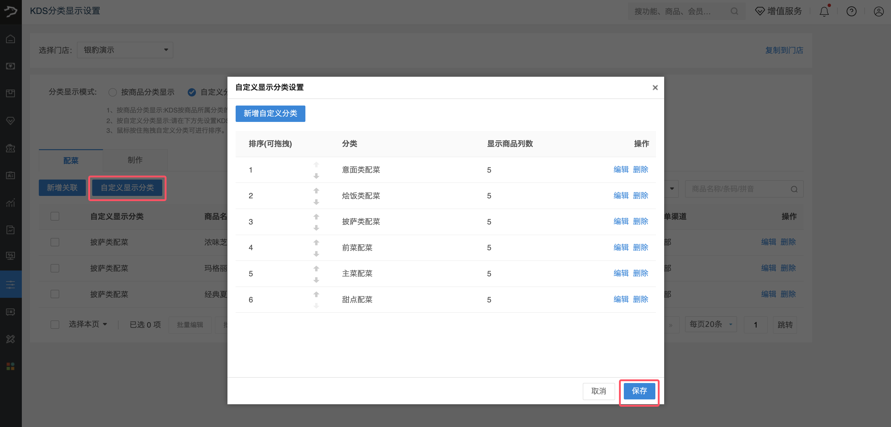The height and width of the screenshot is (427, 891).
Task: Click 编辑 link for 主菜配菜
Action: pos(620,273)
